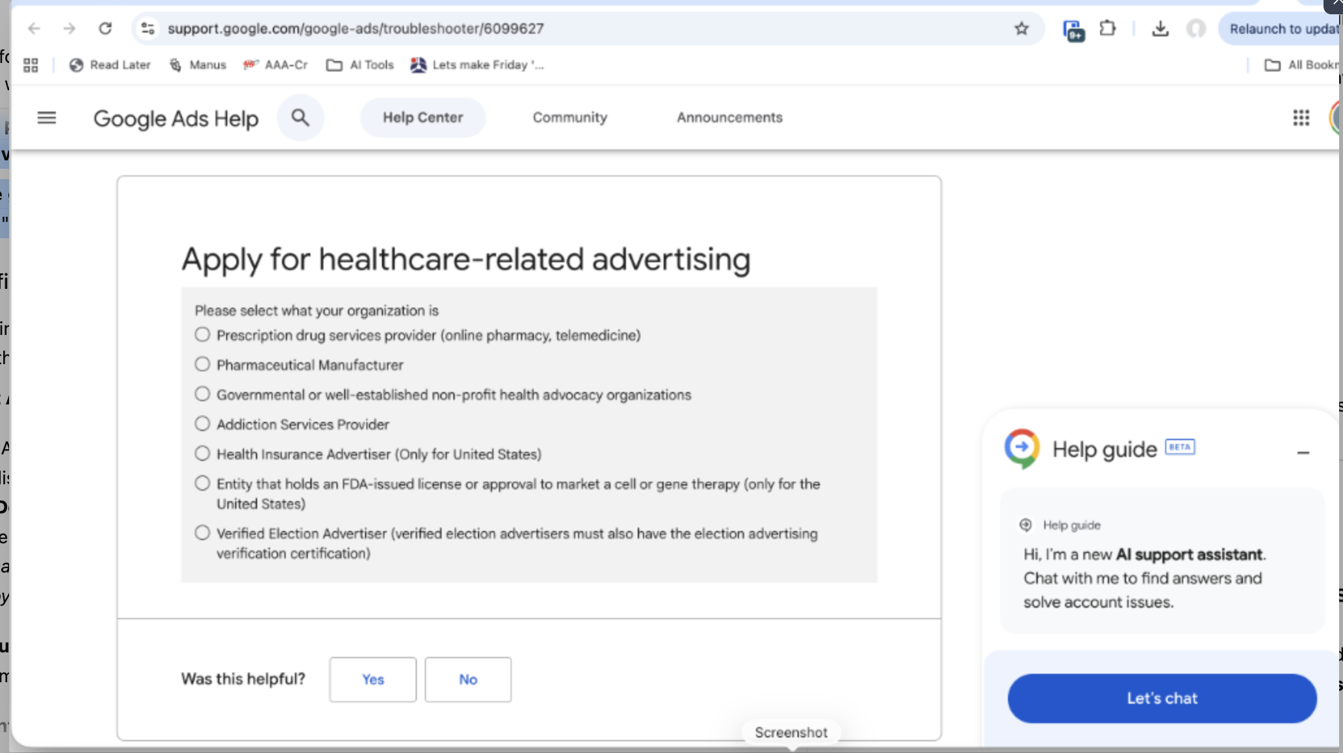Switch to the Help Center tab
Screen dimensions: 1343x753
(423, 117)
